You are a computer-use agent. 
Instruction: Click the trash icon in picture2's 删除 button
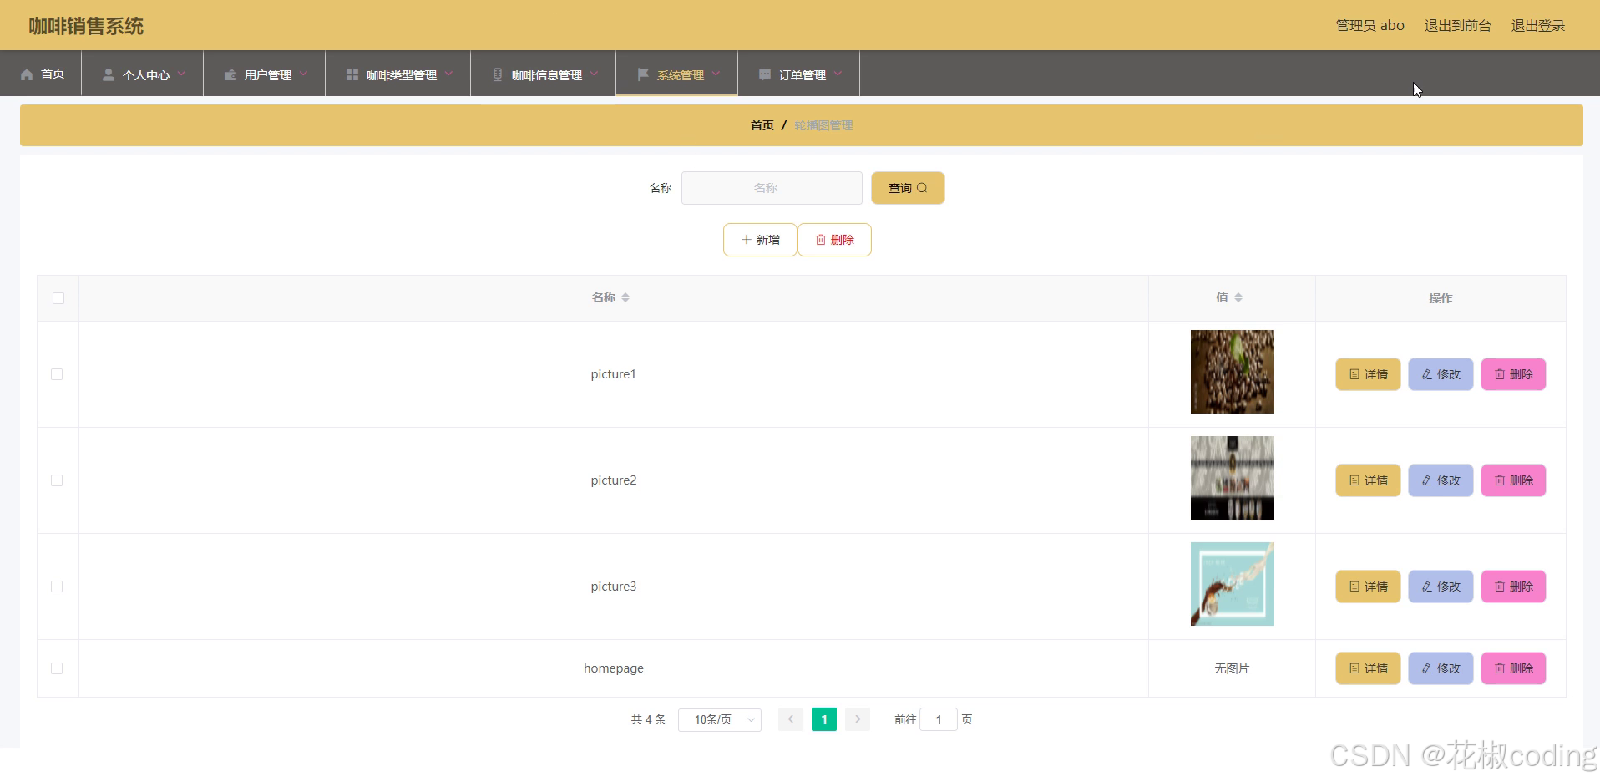click(1500, 480)
